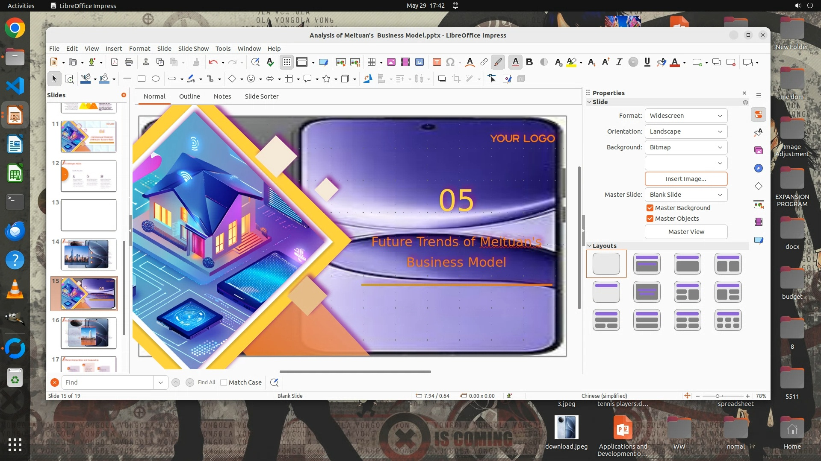
Task: Click the Underline formatting icon
Action: [647, 62]
